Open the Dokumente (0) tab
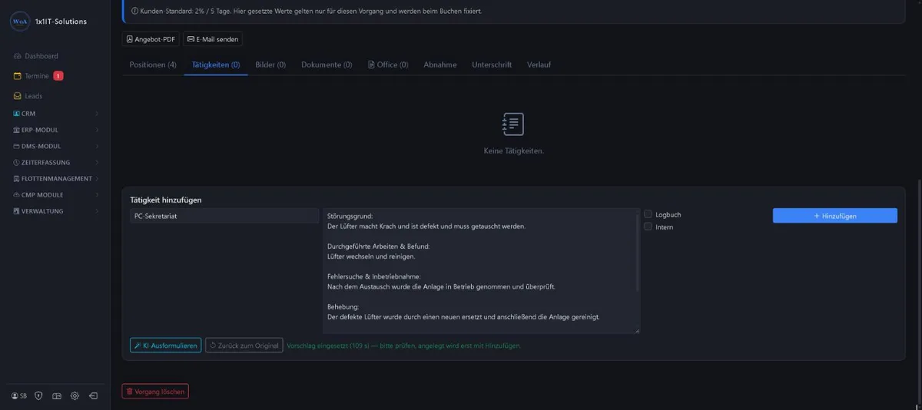 (x=327, y=65)
